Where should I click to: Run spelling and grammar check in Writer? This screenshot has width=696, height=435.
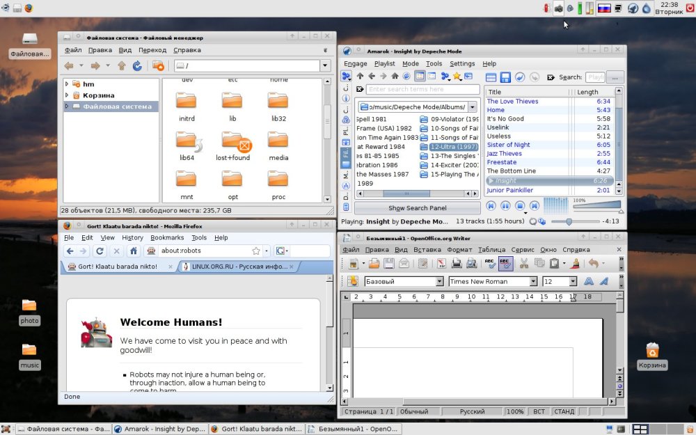click(x=490, y=264)
